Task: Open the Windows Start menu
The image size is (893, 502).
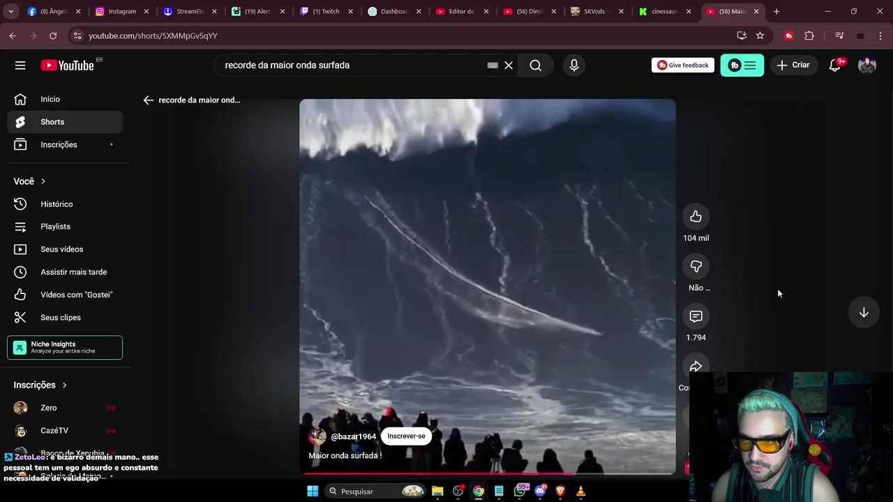Action: [x=313, y=491]
